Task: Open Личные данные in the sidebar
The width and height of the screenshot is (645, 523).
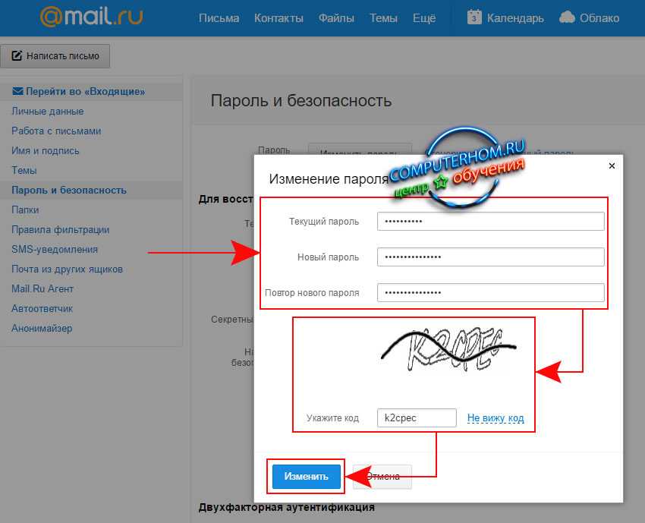Action: [47, 112]
